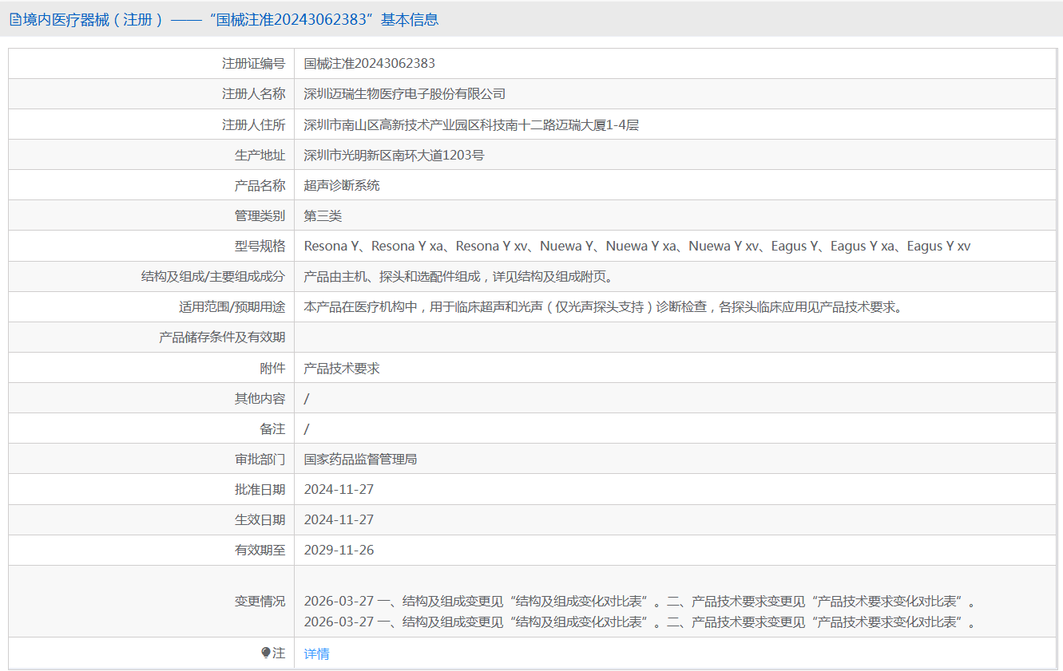Select the 批准日期 label
This screenshot has width=1063, height=671.
pos(260,489)
